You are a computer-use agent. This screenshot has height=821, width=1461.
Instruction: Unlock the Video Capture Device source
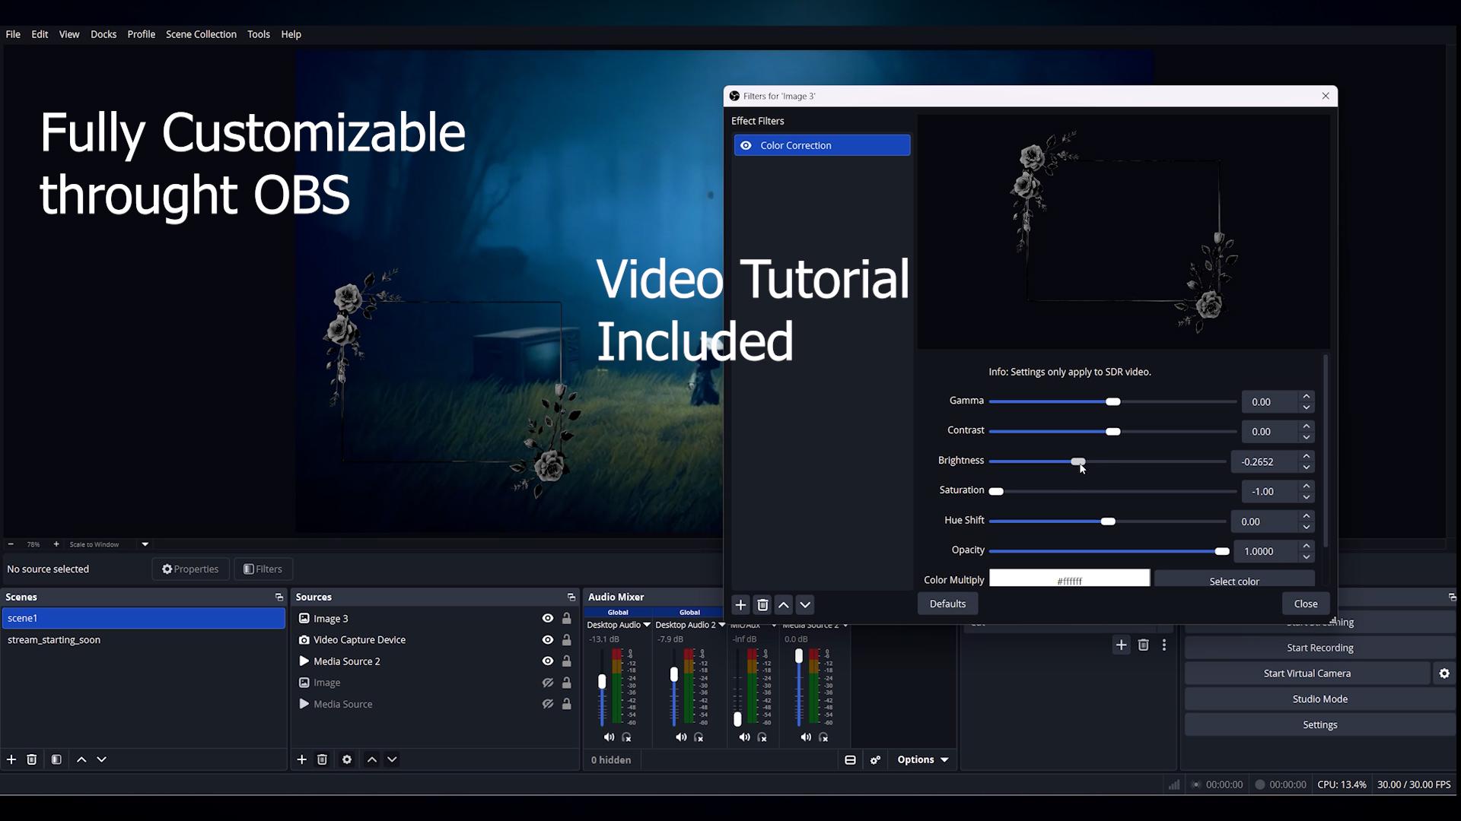[567, 640]
